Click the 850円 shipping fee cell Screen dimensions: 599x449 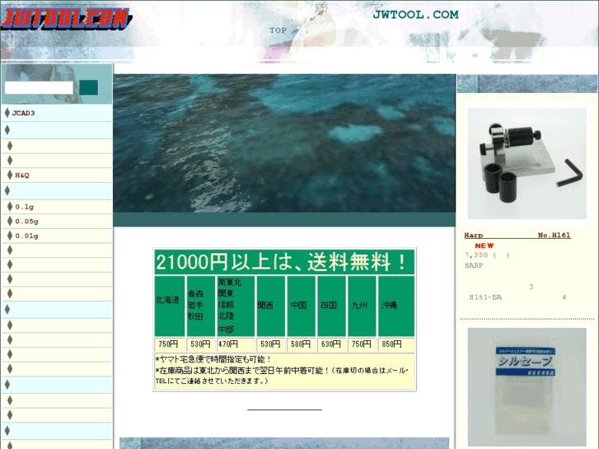click(396, 344)
